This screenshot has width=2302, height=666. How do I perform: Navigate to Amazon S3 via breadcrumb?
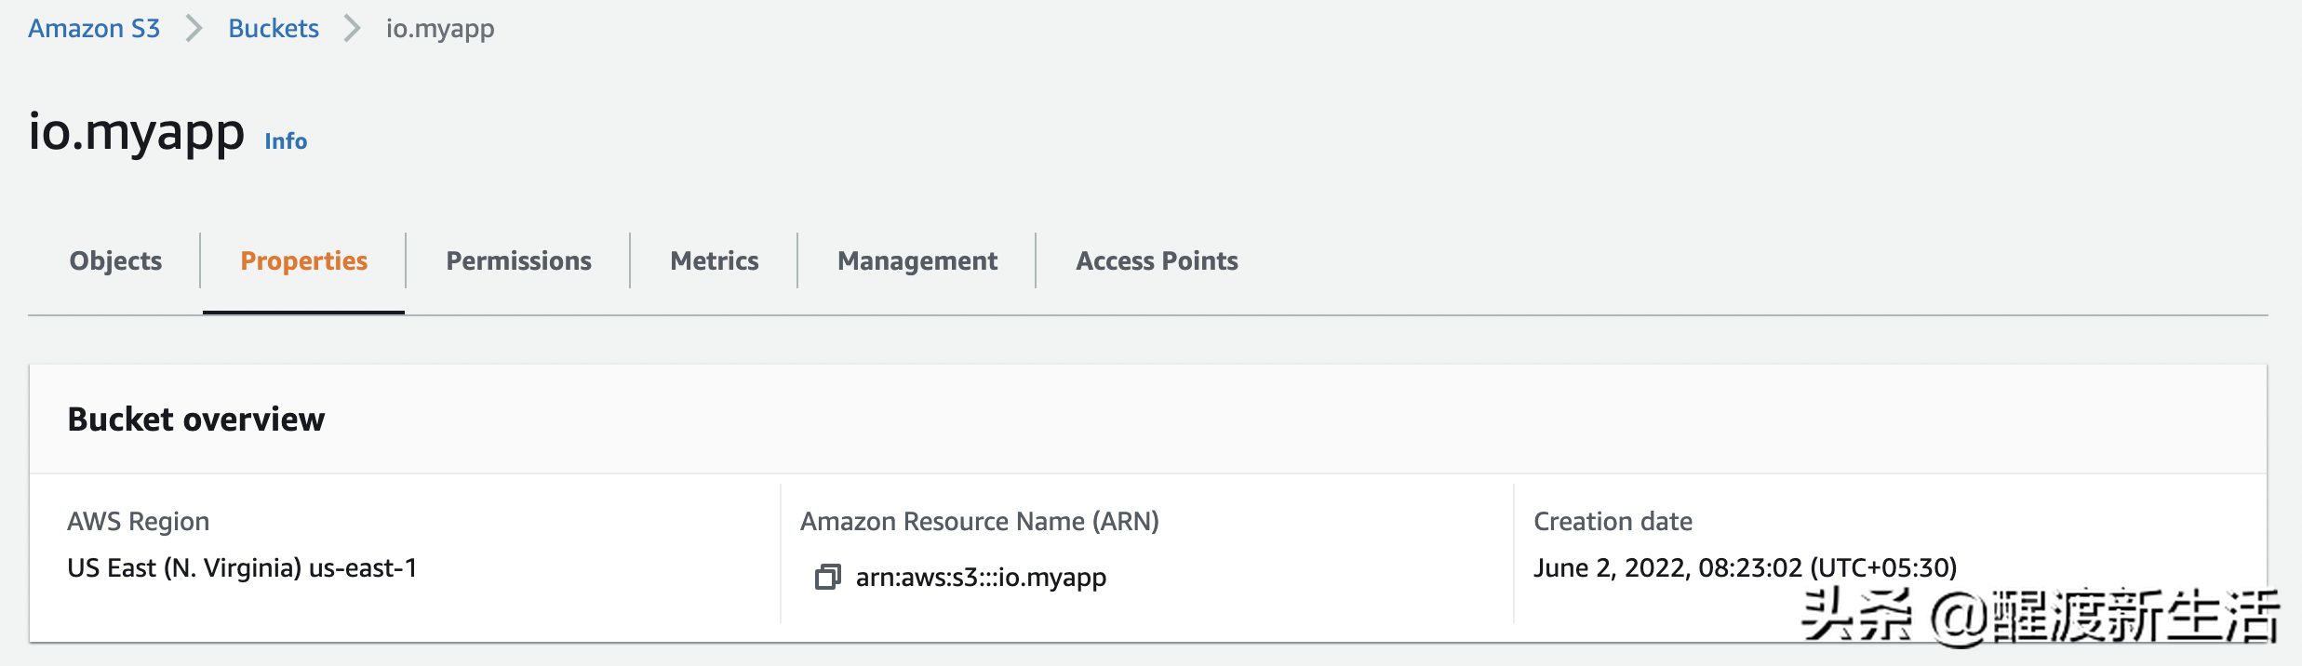(93, 28)
